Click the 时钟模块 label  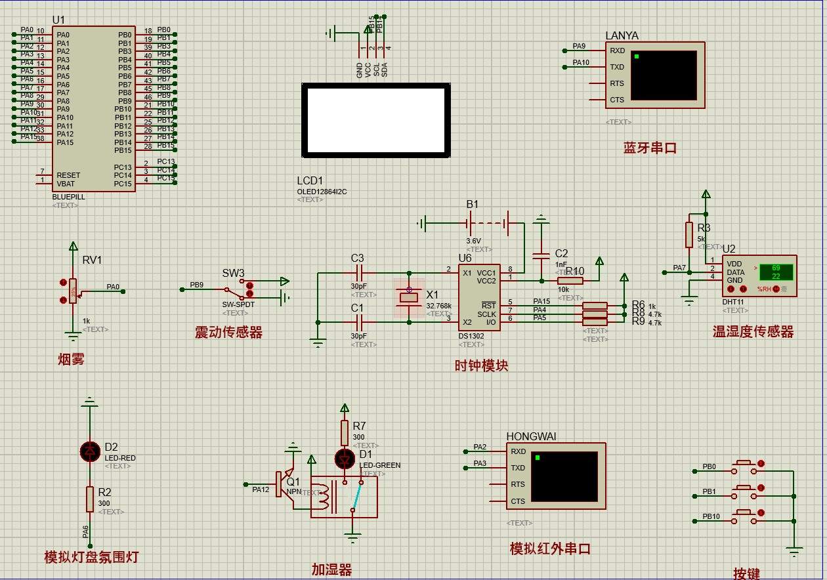(482, 366)
